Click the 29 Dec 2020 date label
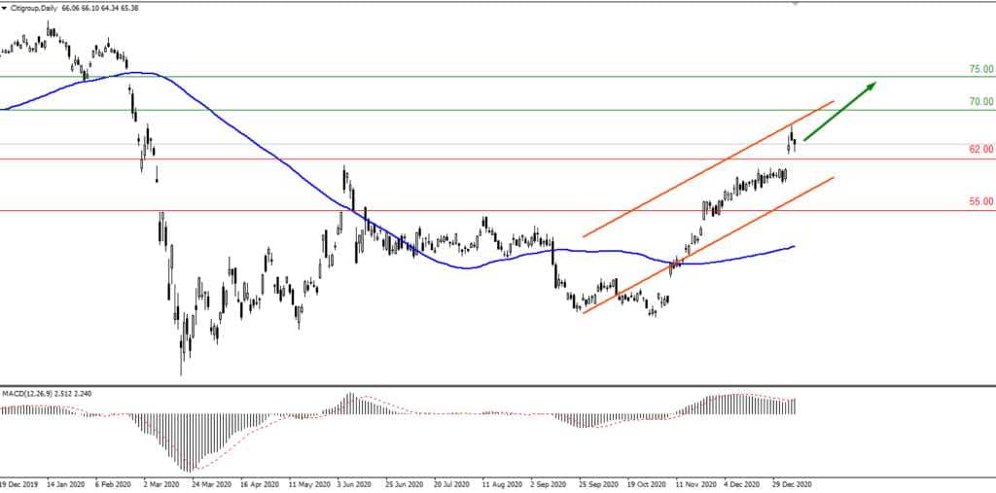 [791, 483]
